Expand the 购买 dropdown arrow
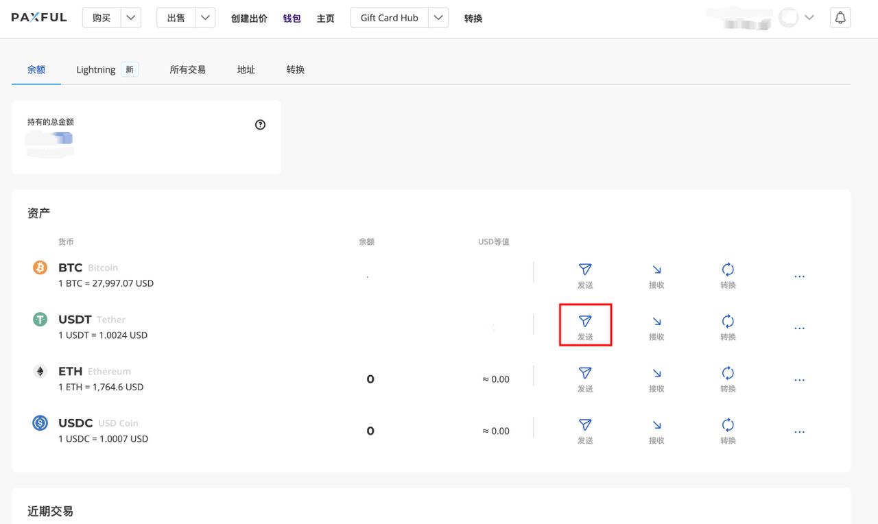Image resolution: width=878 pixels, height=524 pixels. [x=131, y=18]
